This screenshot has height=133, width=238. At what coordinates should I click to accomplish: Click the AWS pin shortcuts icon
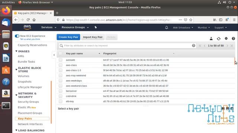96,27
